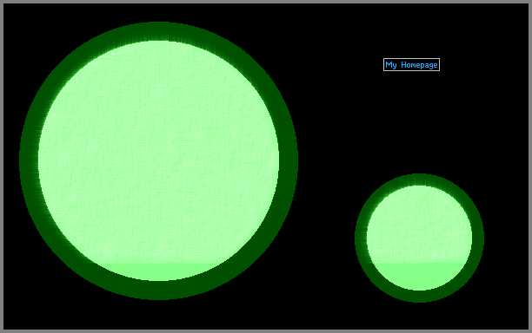Click the smooth flat band at bottom of large circle
Viewport: 532px width, 333px height.
pyautogui.click(x=158, y=272)
